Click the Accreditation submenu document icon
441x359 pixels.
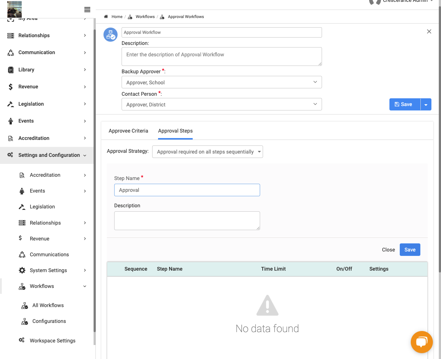point(22,175)
